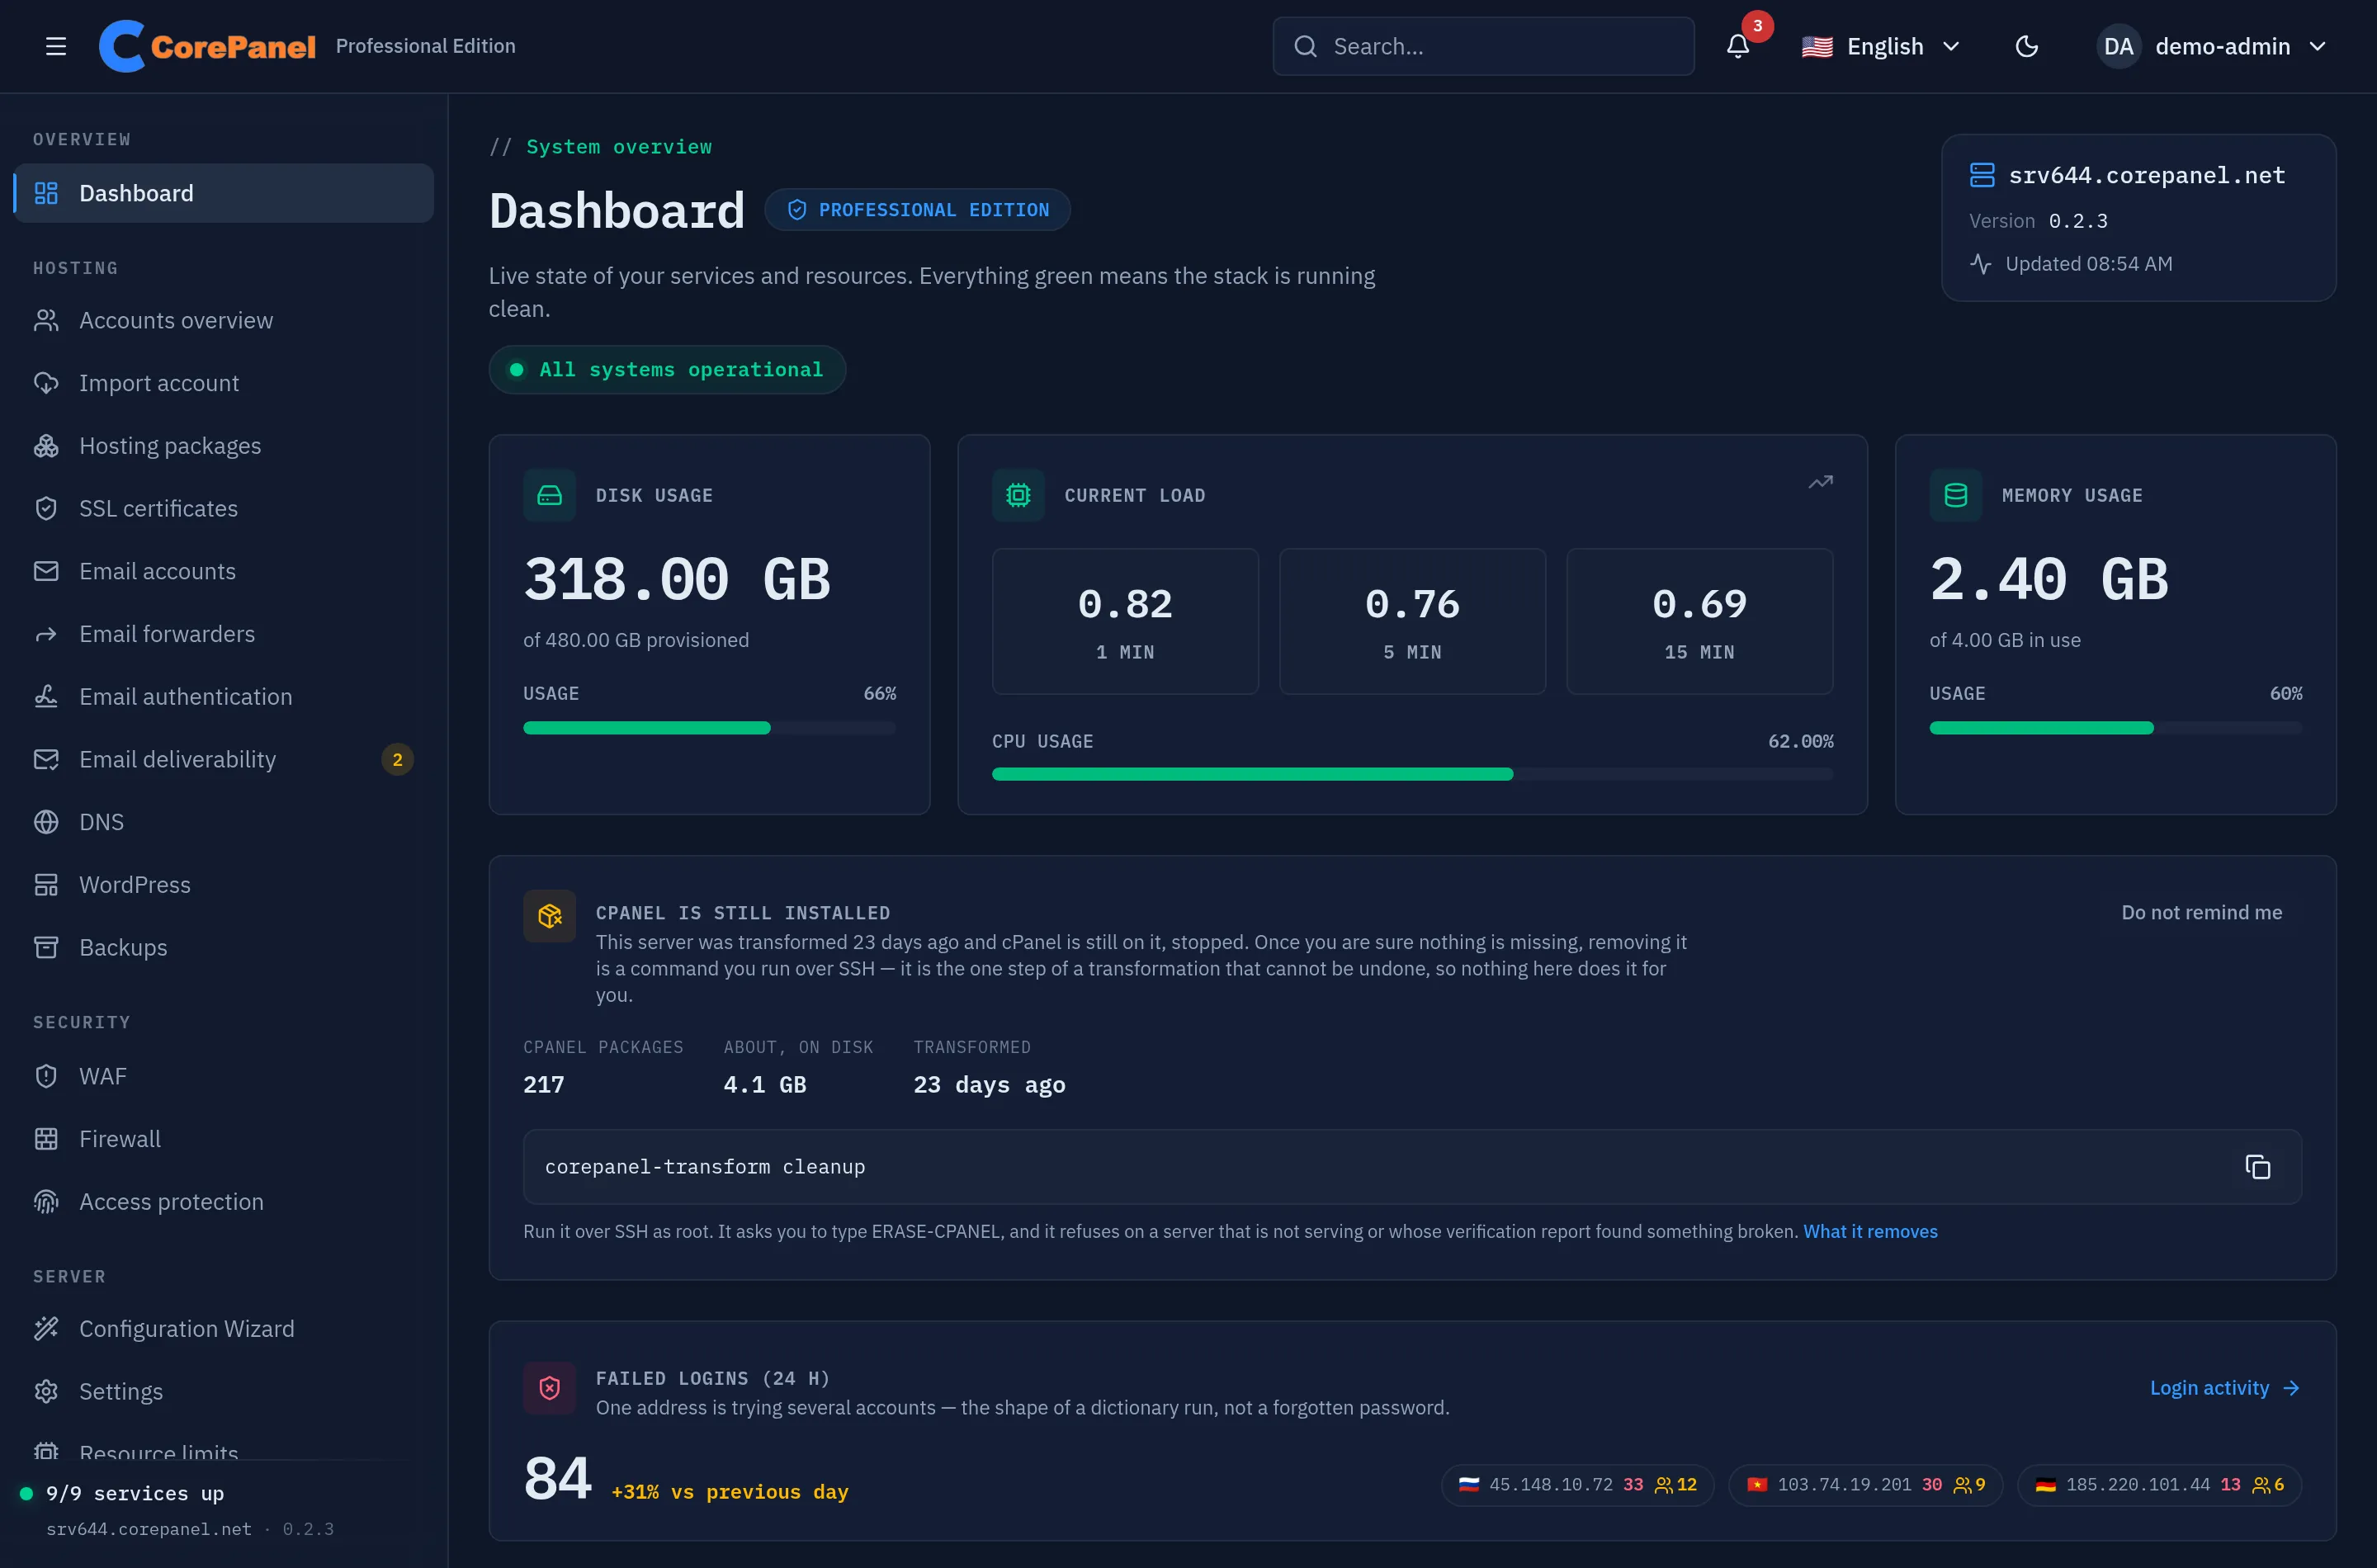Switch to dark/light theme moon icon
Viewport: 2377px width, 1568px height.
click(x=2027, y=46)
